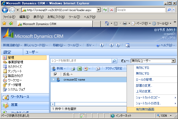Click the status bar popup blocker icon

pyautogui.click(x=83, y=116)
